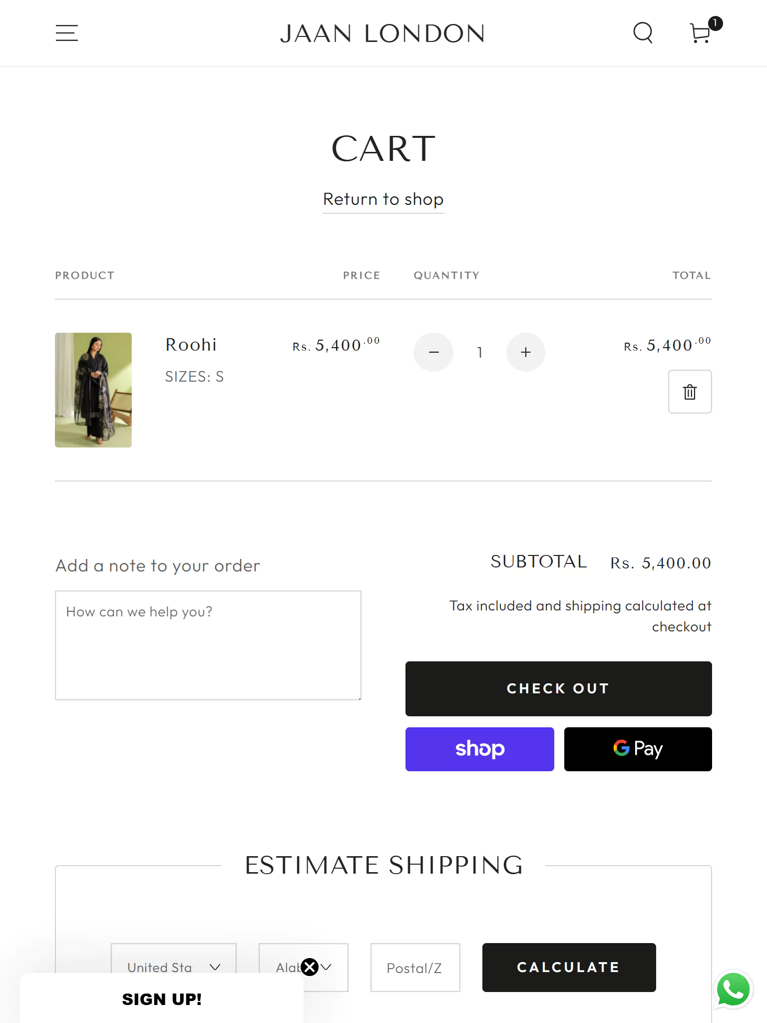Open the search icon
767x1023 pixels.
[643, 33]
